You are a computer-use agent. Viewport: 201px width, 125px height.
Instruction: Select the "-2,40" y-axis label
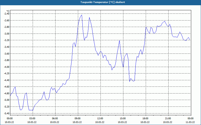coord(6,14)
